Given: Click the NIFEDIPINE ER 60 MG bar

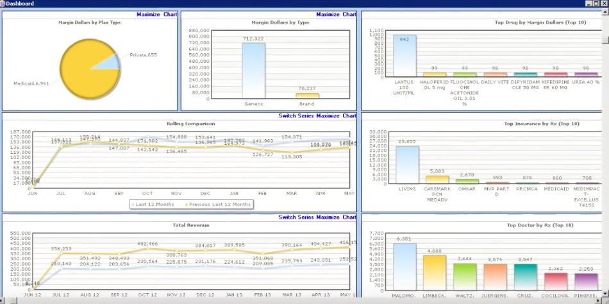Looking at the screenshot, I should (x=556, y=74).
